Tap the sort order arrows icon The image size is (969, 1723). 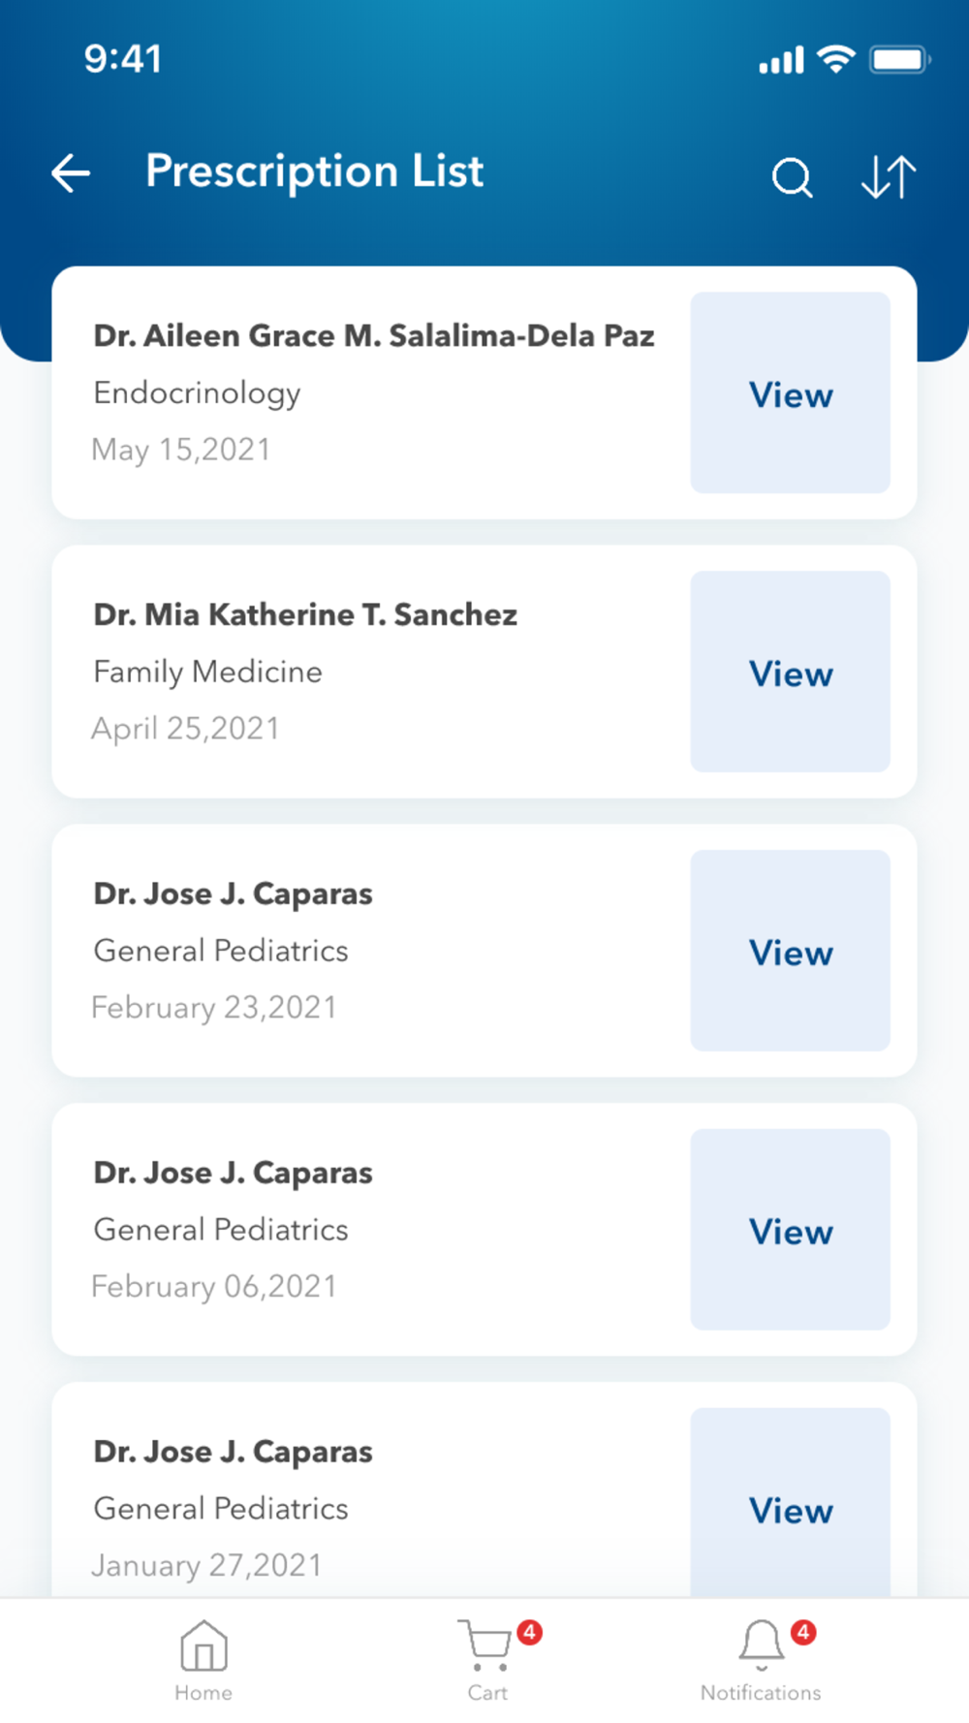(x=889, y=177)
